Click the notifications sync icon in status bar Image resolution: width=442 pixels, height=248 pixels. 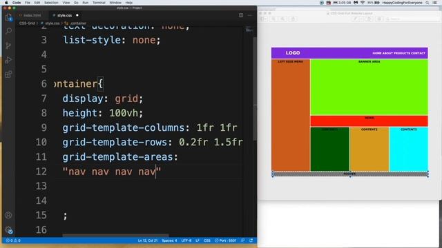(x=251, y=240)
